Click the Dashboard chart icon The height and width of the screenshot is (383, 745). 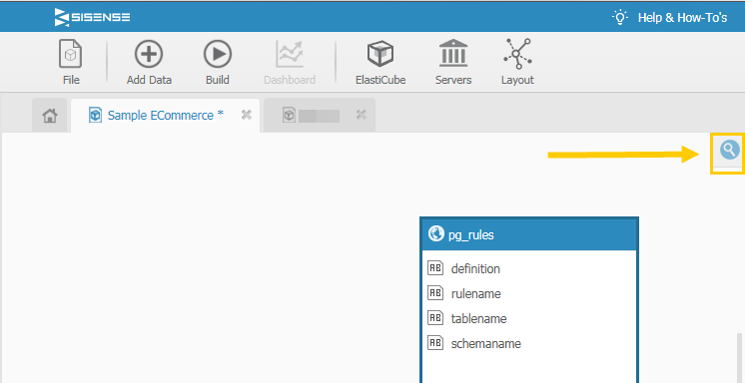(x=290, y=54)
